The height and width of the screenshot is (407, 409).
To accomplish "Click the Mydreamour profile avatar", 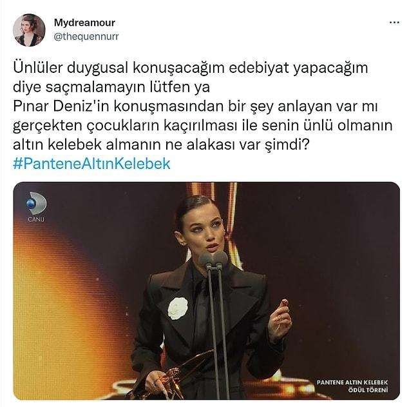I will (x=29, y=30).
